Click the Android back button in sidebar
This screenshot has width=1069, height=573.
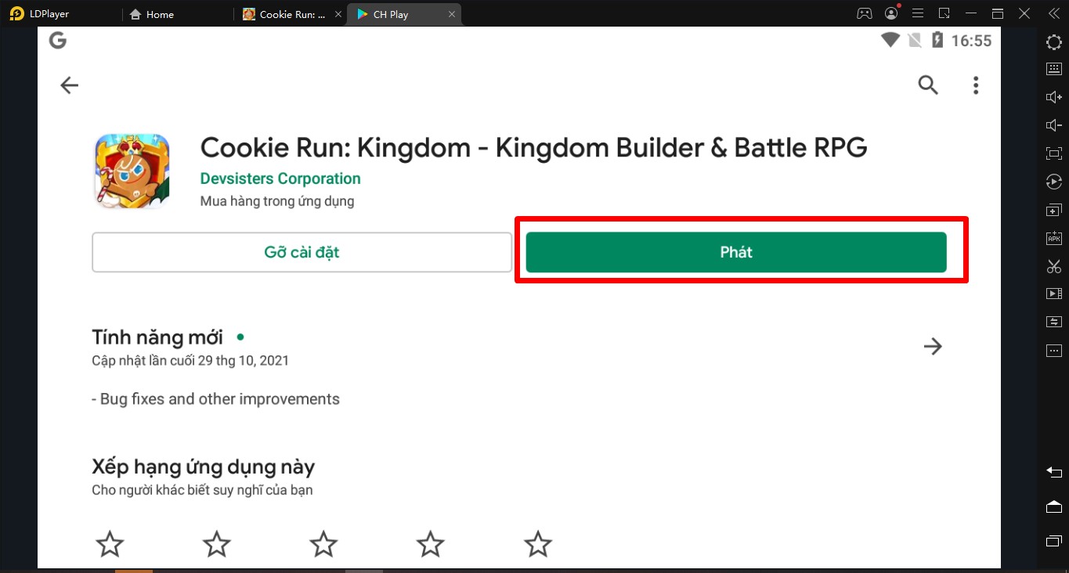click(x=1054, y=472)
